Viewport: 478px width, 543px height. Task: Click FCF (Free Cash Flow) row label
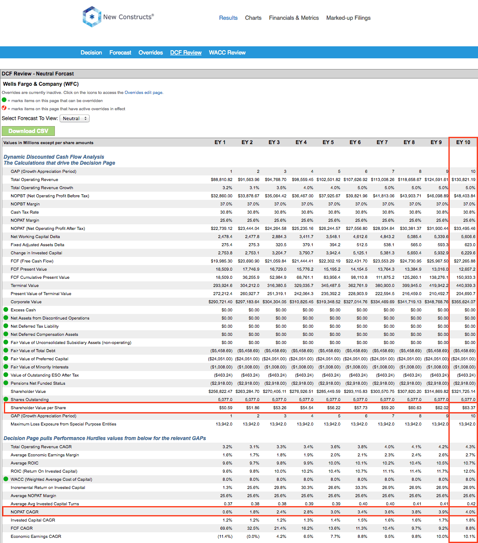pos(32,261)
